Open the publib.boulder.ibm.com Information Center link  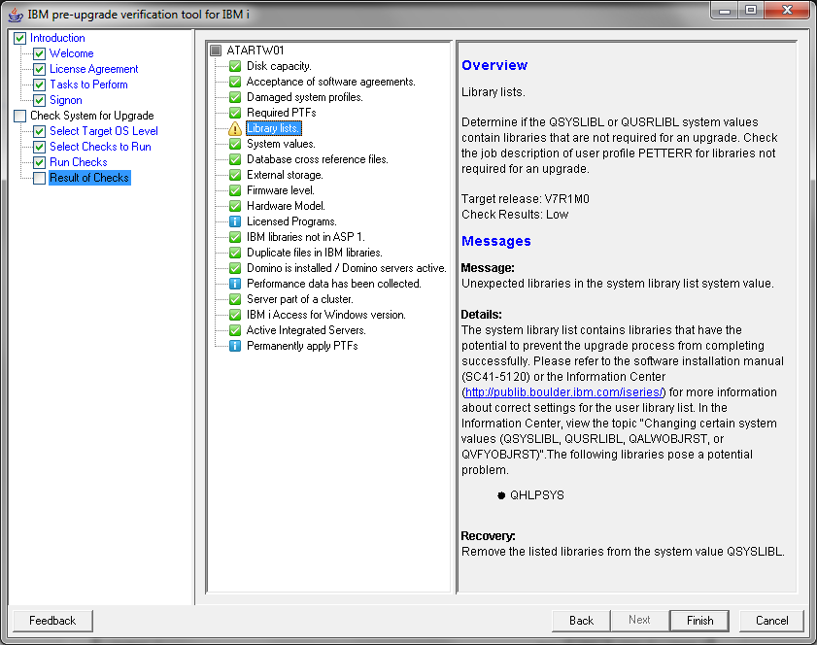coord(563,392)
